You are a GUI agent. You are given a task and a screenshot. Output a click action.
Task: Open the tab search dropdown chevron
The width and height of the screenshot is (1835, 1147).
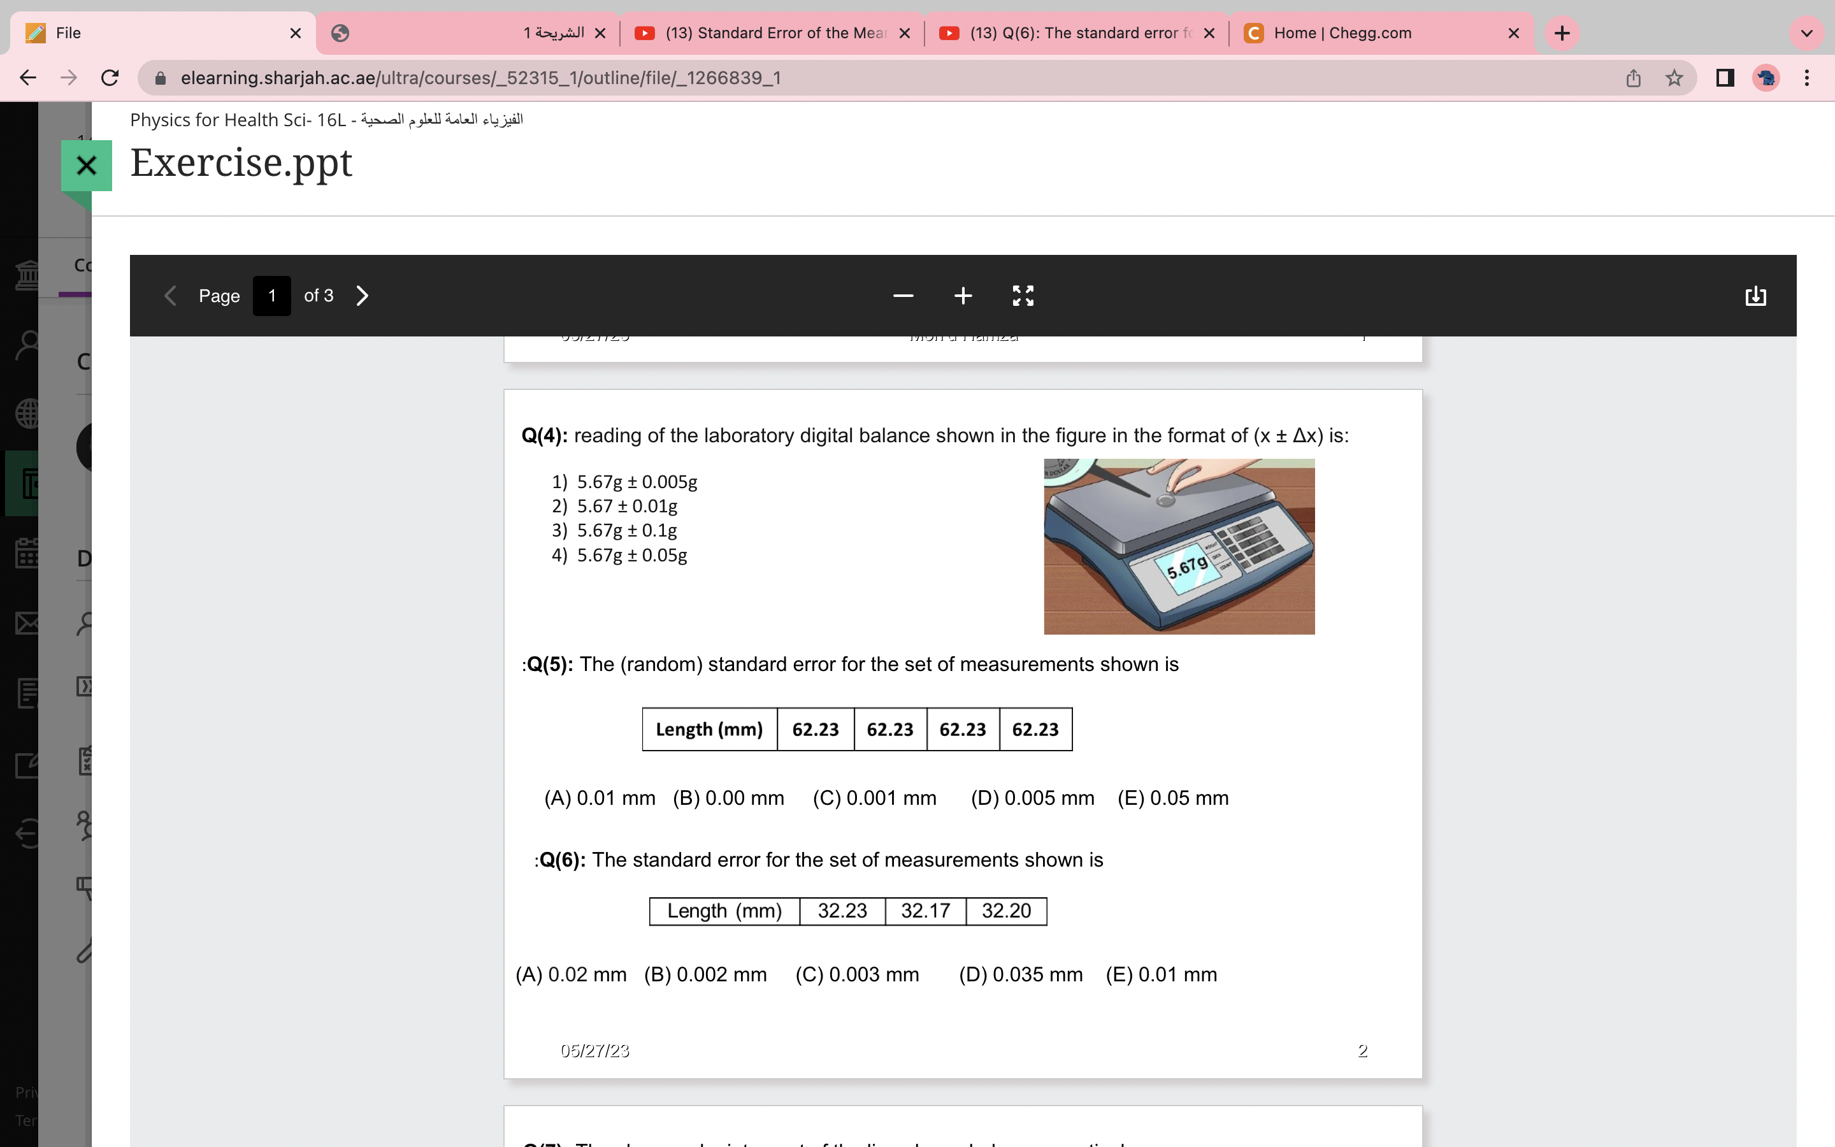click(1807, 32)
